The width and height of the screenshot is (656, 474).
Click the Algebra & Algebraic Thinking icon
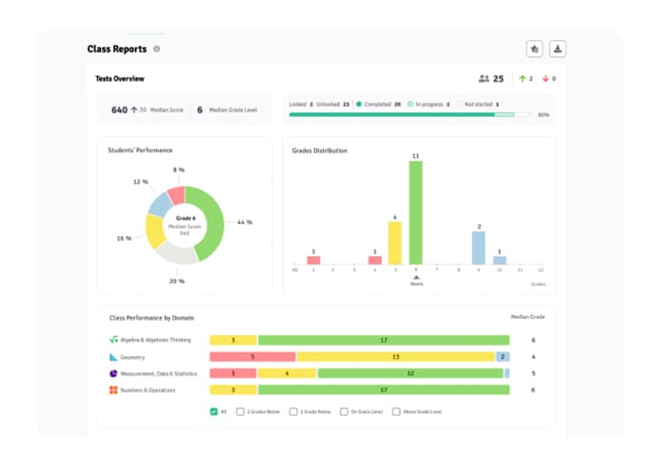[113, 340]
